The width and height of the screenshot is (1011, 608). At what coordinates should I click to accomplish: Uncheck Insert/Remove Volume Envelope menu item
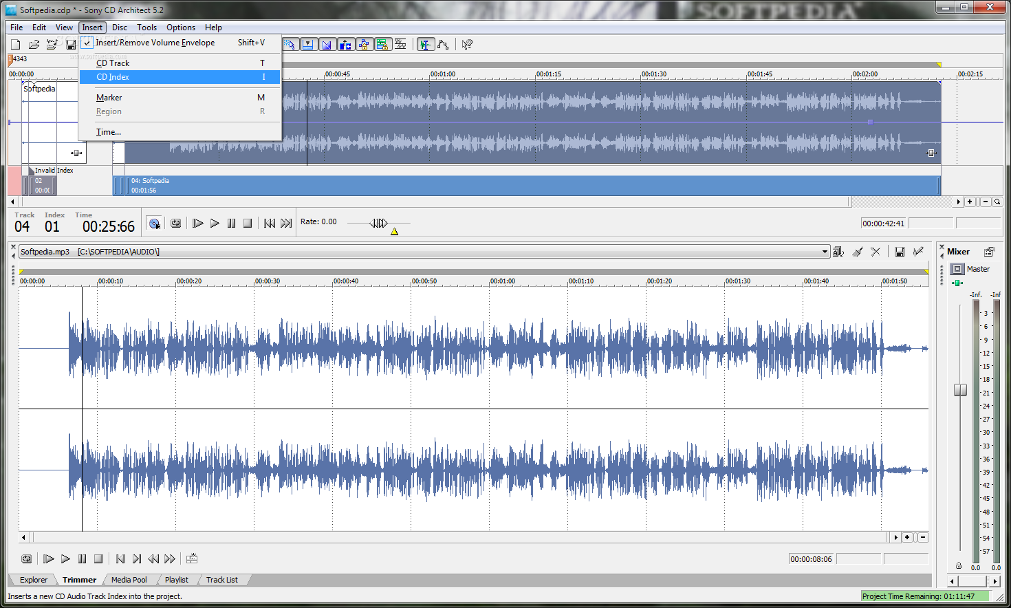click(x=180, y=43)
